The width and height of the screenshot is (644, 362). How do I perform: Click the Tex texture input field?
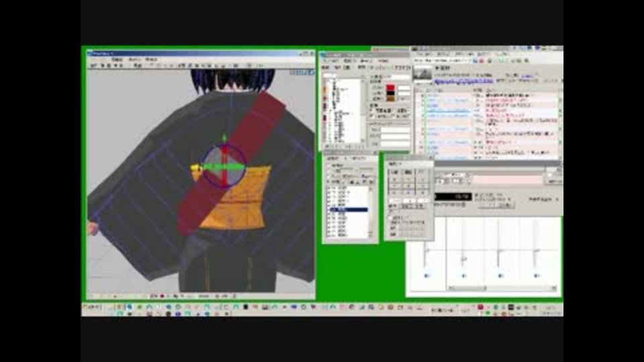point(394,130)
